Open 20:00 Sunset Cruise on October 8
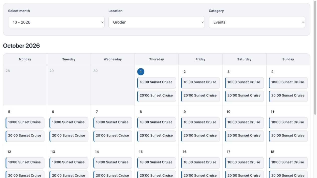 point(157,136)
